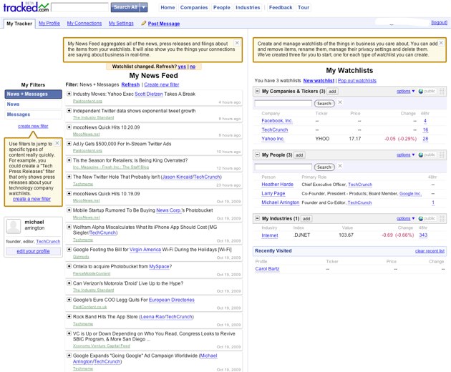Open options dropdown for My Industries

click(404, 218)
